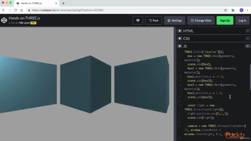
Task: Expand the HTML editor dropdown chevron
Action: click(x=247, y=31)
